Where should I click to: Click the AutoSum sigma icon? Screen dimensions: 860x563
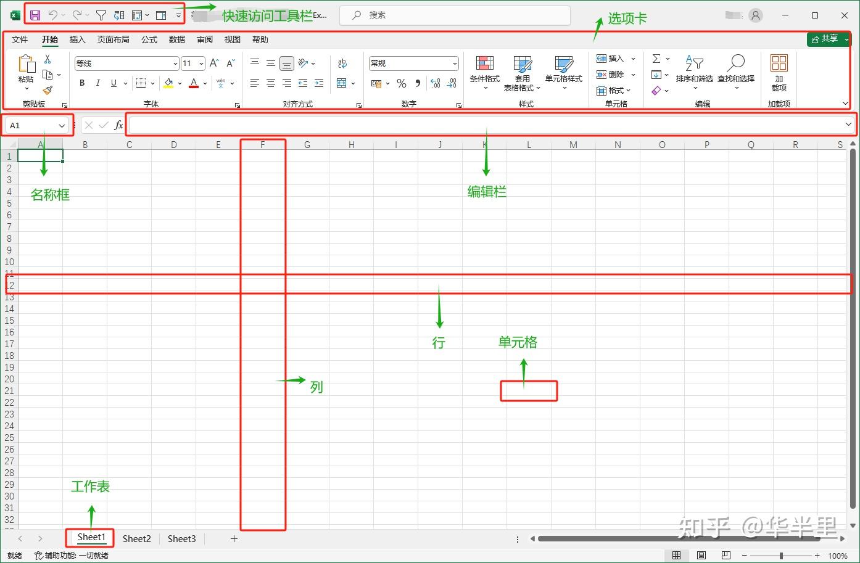click(656, 59)
